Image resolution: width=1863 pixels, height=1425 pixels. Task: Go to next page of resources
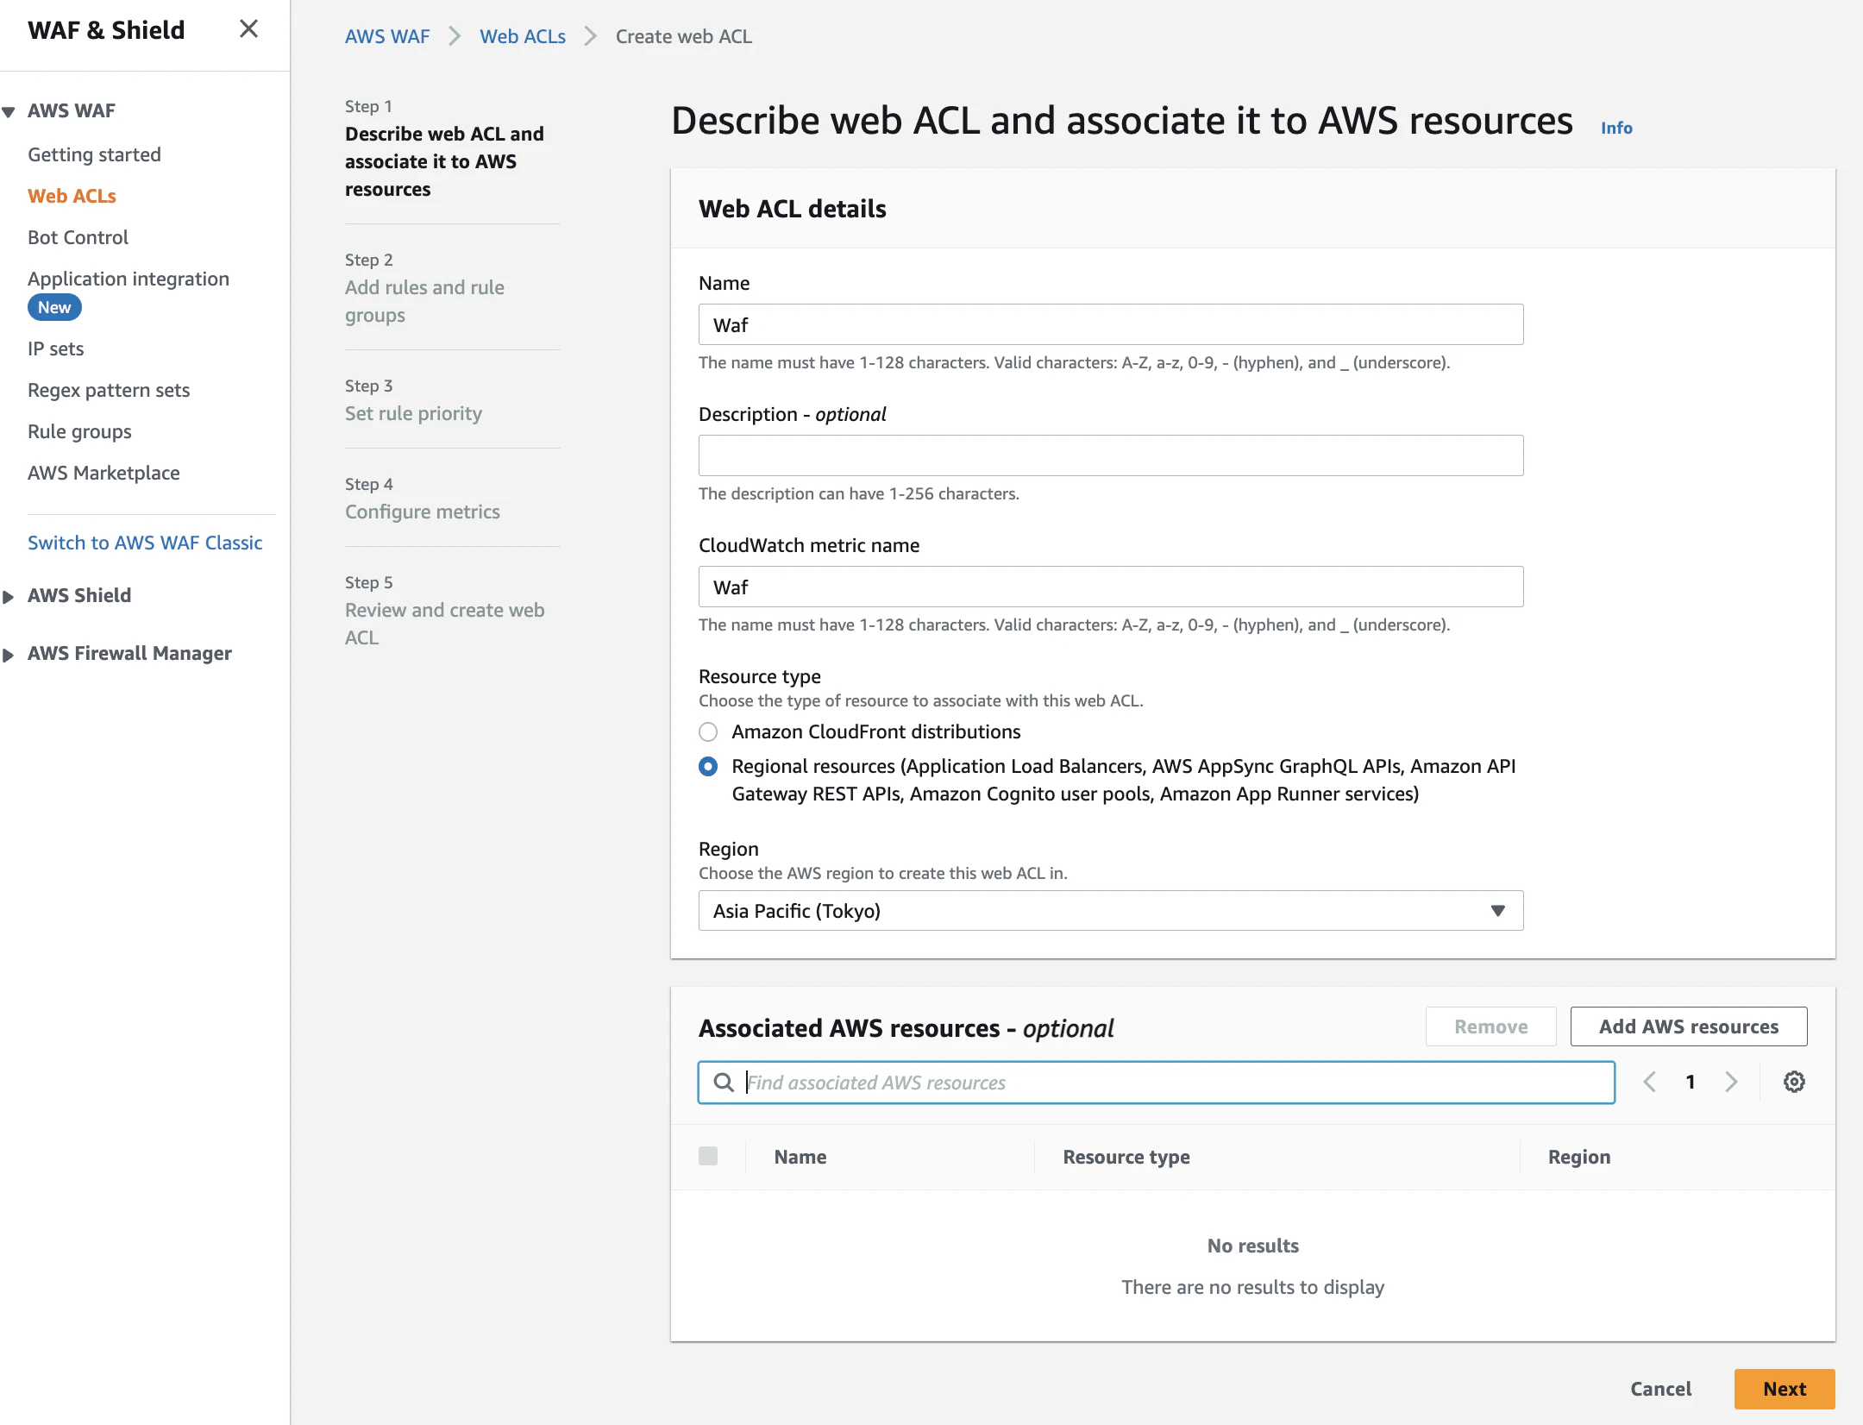1731,1083
